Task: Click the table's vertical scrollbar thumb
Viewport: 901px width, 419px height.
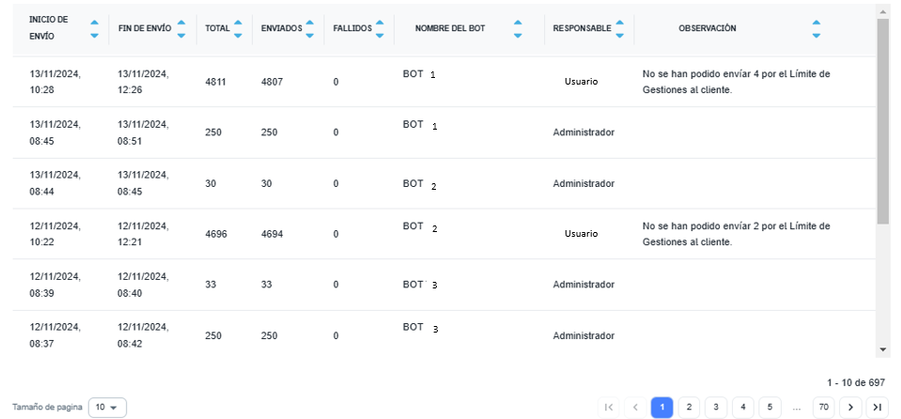Action: [882, 120]
